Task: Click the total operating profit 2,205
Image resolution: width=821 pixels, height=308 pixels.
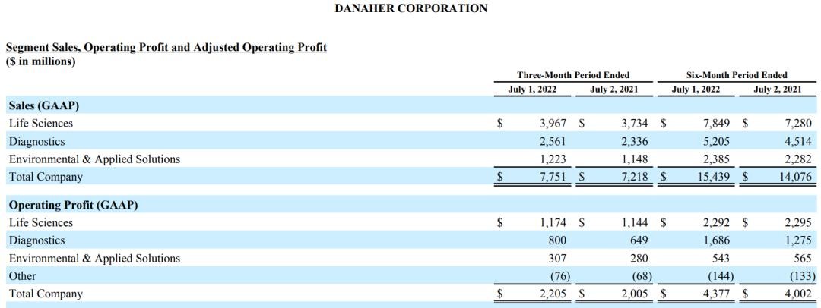Action: [553, 294]
